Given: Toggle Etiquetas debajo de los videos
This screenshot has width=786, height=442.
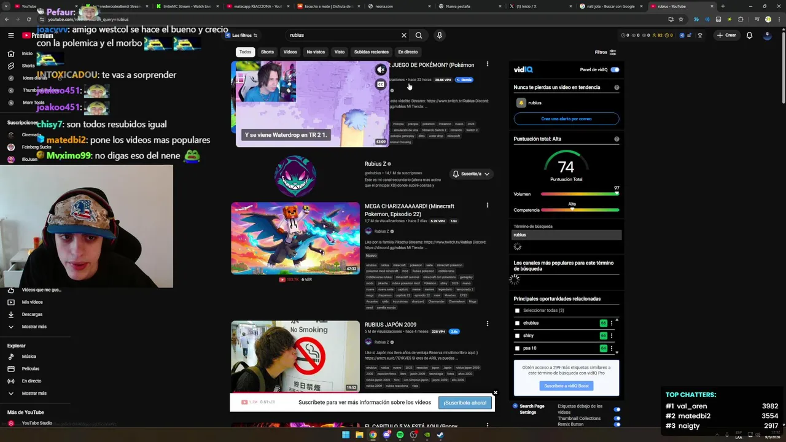Looking at the screenshot, I should click(617, 409).
